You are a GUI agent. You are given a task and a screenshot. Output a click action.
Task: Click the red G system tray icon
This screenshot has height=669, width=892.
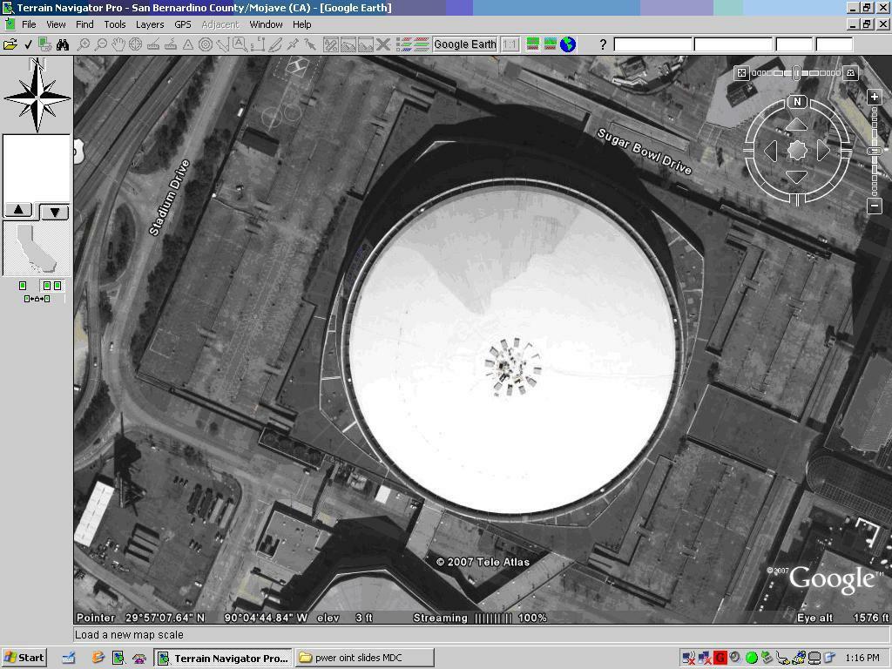(x=720, y=658)
